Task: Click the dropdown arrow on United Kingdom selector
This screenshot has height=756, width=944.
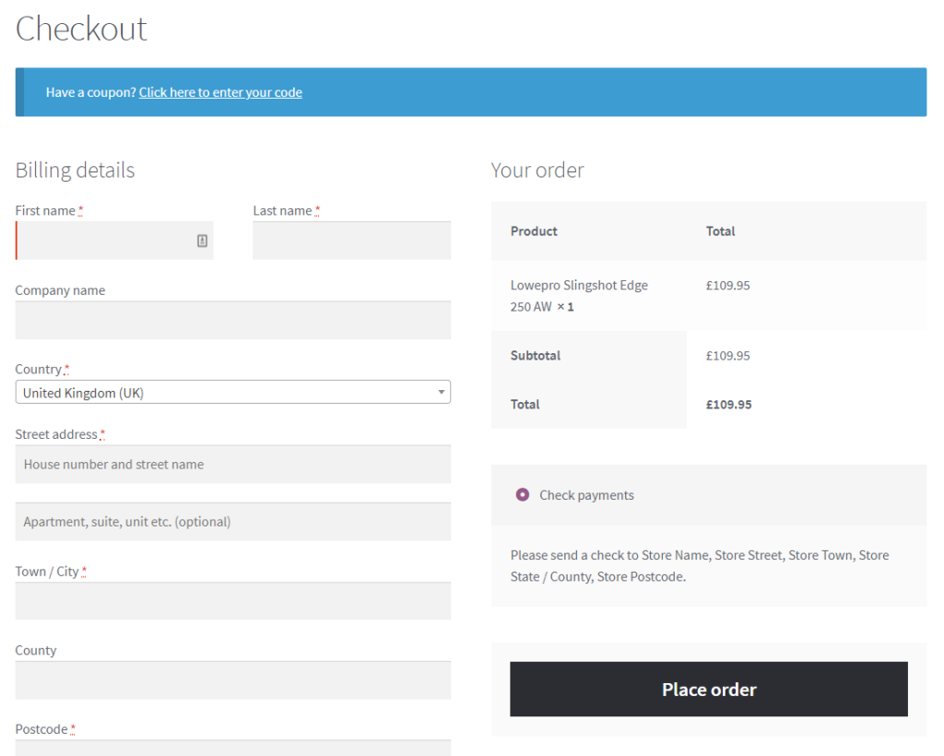Action: [440, 391]
